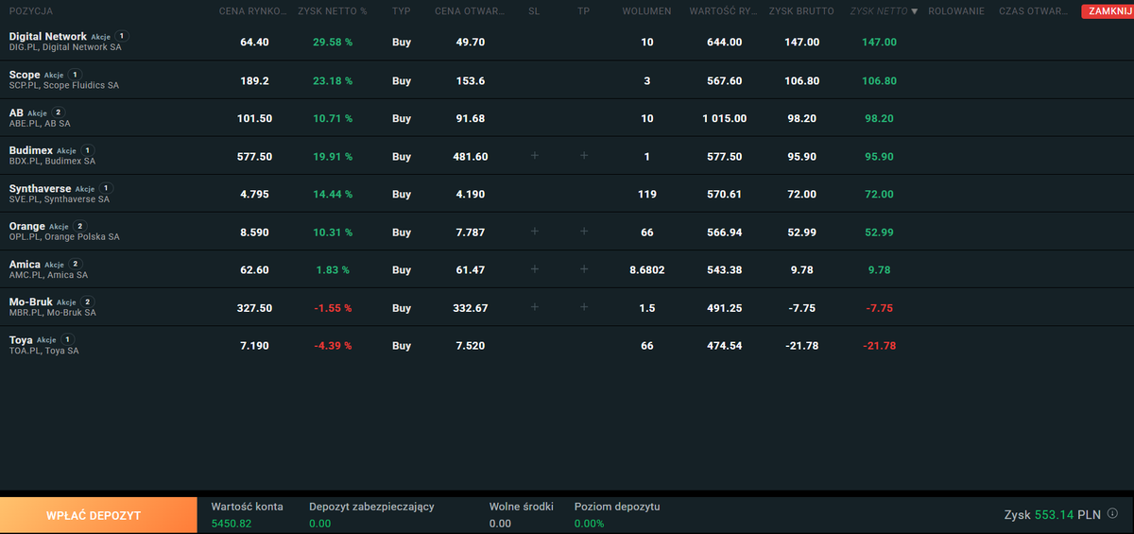Image resolution: width=1134 pixels, height=534 pixels.
Task: Click count badge beside Budimex
Action: (88, 150)
